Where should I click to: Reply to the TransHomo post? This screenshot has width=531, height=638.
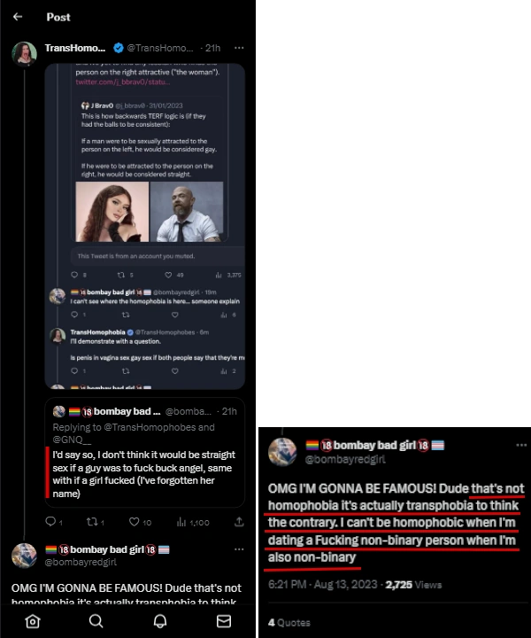[50, 523]
